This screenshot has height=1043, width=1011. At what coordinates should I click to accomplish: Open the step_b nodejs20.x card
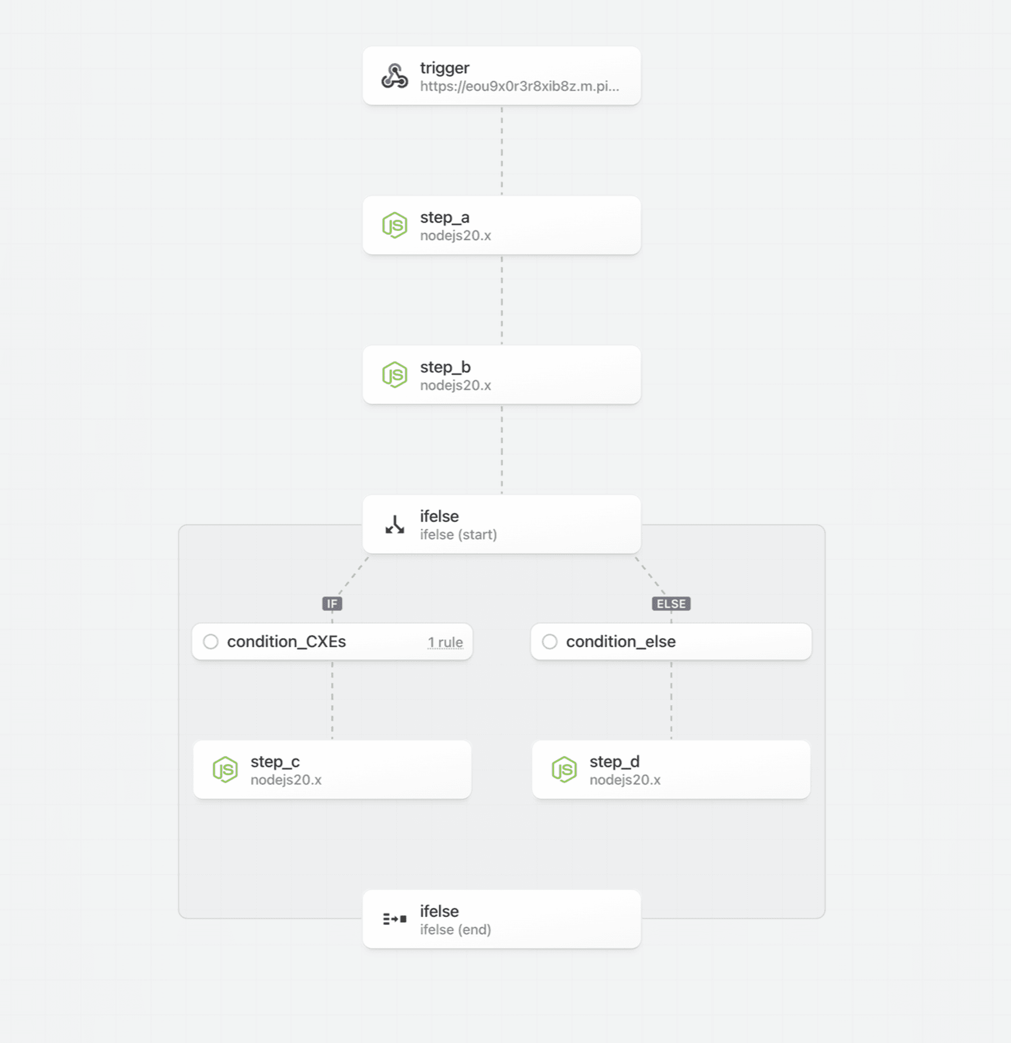(x=502, y=375)
